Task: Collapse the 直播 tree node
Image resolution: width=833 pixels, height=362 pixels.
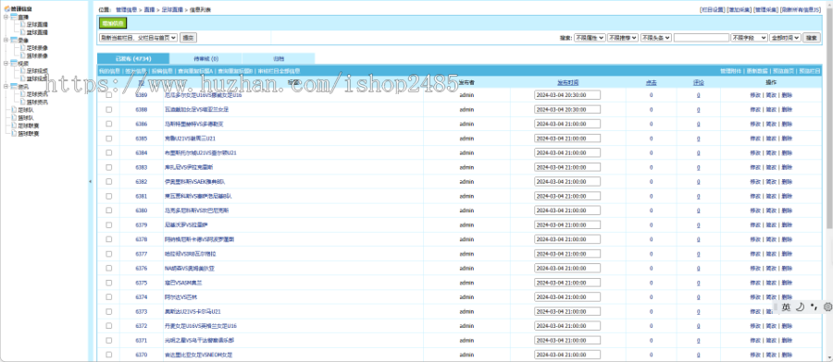Action: tap(6, 17)
